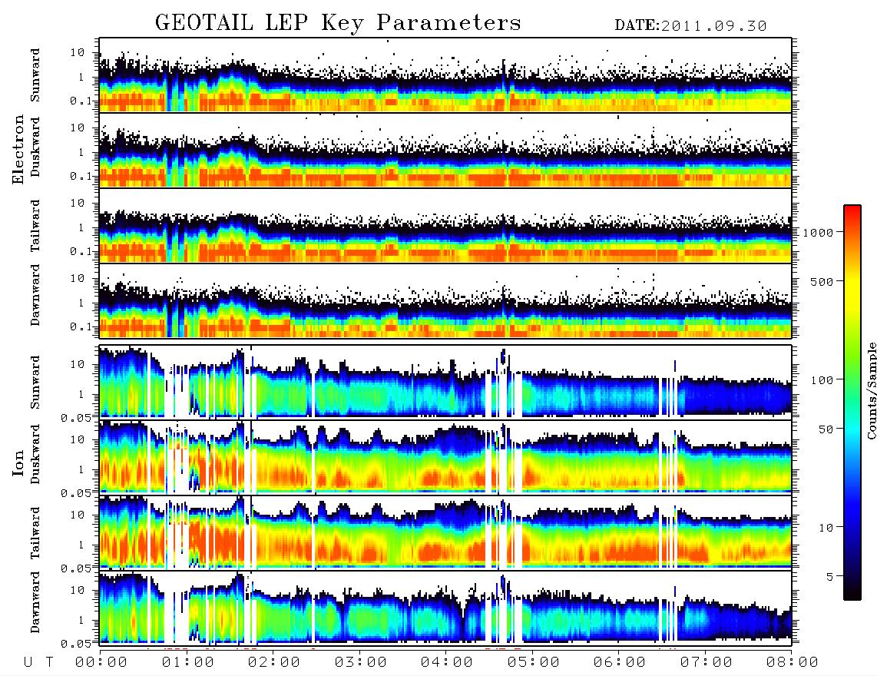Open the Ion Dawnward spectrogram panel

coord(445,607)
